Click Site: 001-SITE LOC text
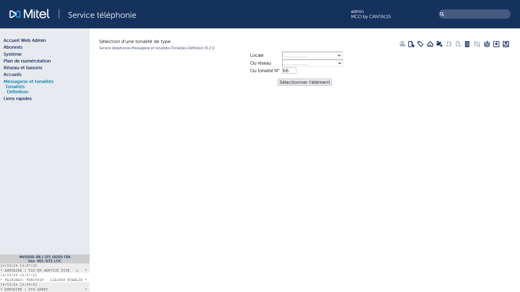The width and height of the screenshot is (520, 292). point(45,261)
